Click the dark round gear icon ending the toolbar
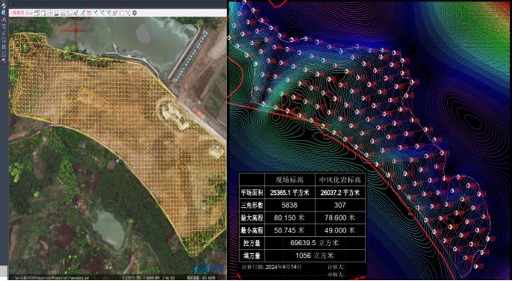This screenshot has height=281, width=512. (135, 13)
